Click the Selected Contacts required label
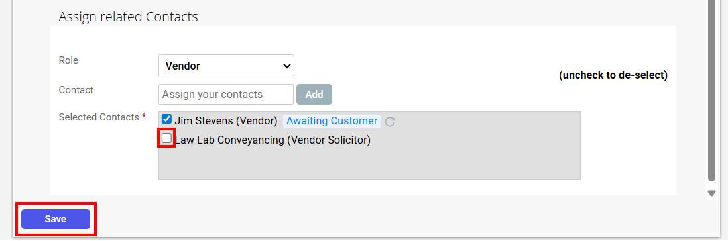Image resolution: width=728 pixels, height=241 pixels. 103,117
